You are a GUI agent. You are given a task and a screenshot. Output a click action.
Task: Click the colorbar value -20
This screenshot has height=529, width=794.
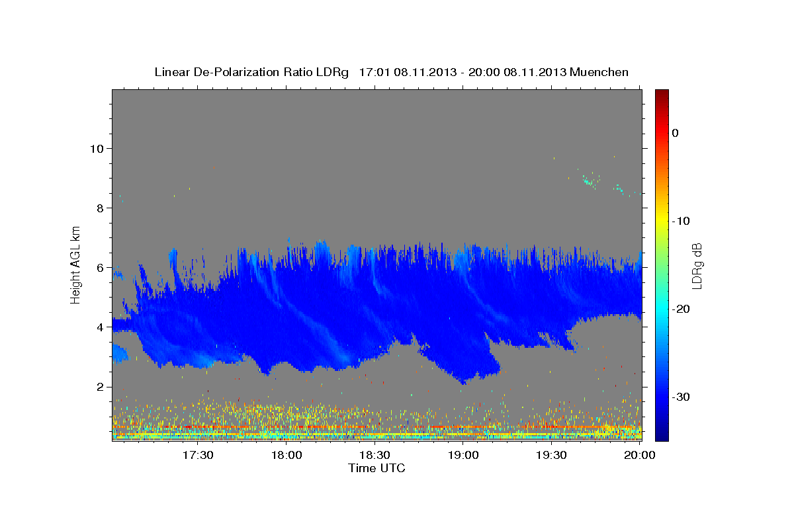coord(681,309)
